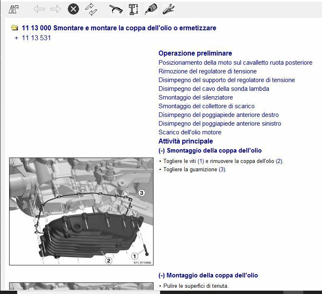
Task: Expand the 11 13 531 plus sign
Action: click(17, 38)
